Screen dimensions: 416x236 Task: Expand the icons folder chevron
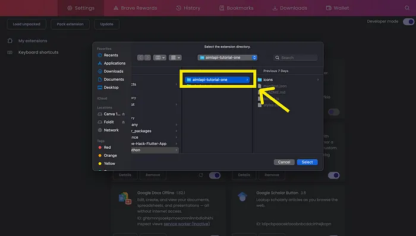click(x=317, y=79)
